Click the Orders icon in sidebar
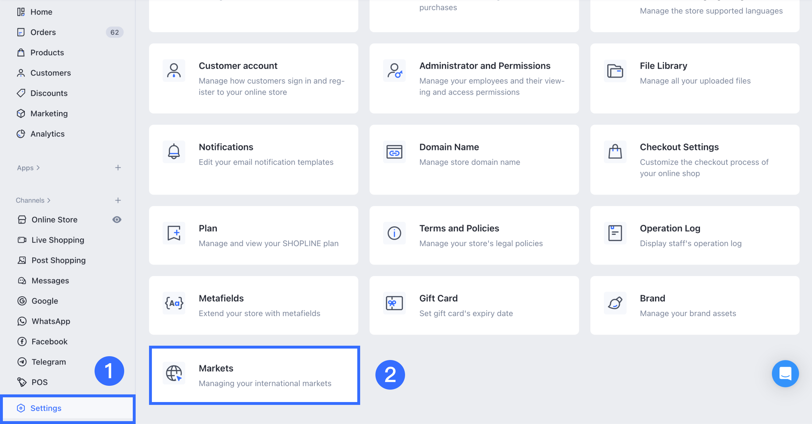 (x=21, y=32)
